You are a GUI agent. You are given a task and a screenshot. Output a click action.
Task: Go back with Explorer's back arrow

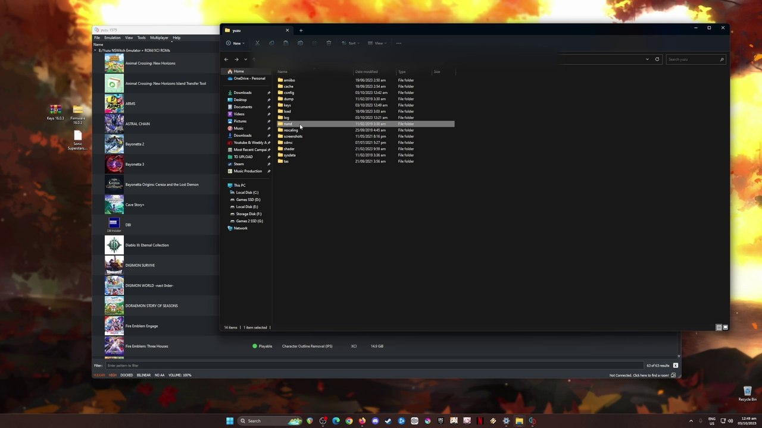(226, 59)
